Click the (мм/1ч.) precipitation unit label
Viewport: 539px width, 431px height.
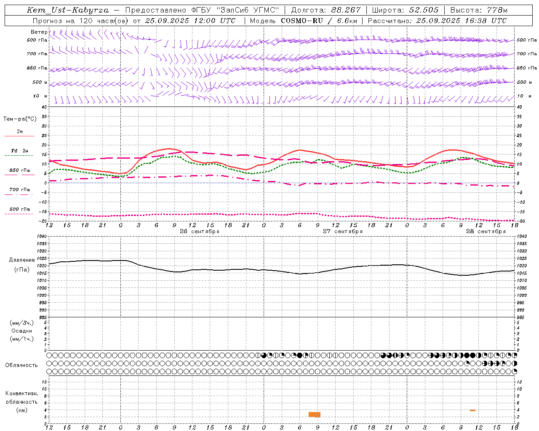22,339
